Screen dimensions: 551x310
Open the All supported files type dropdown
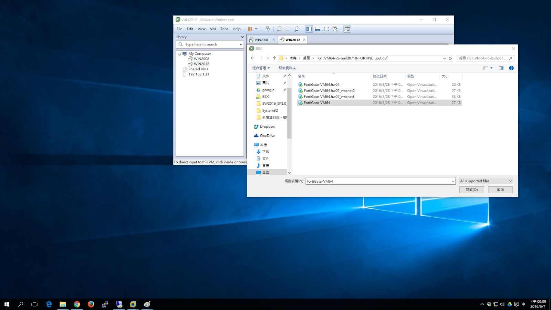tap(486, 181)
